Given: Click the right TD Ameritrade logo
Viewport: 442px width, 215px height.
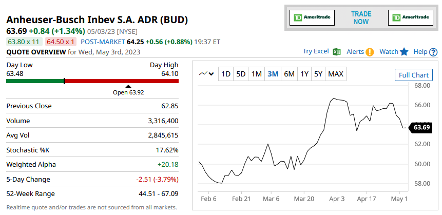Looking at the screenshot, I should coord(411,18).
